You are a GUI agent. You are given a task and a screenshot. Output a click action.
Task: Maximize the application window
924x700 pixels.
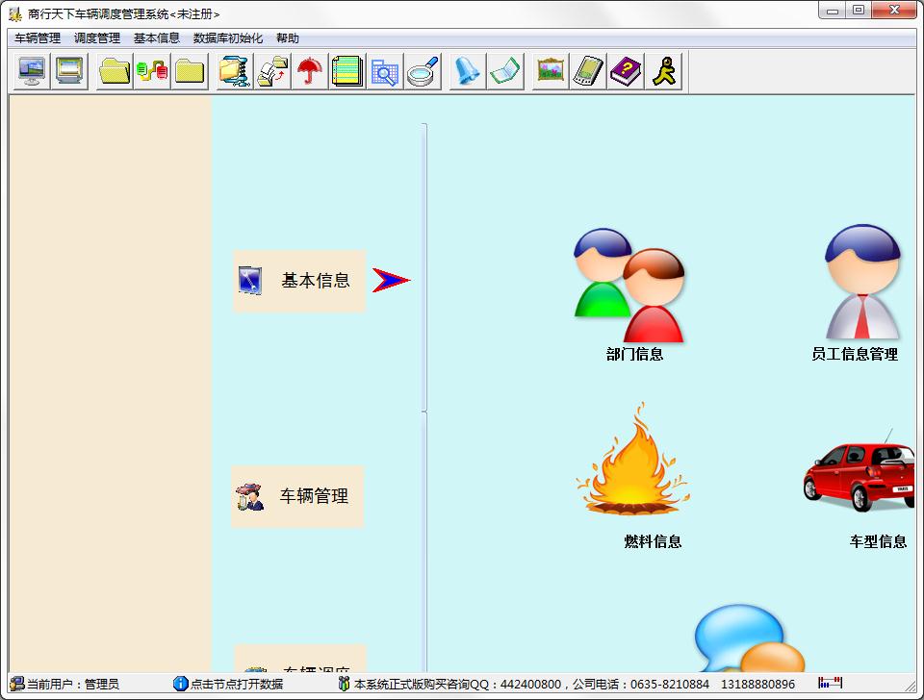coord(859,11)
